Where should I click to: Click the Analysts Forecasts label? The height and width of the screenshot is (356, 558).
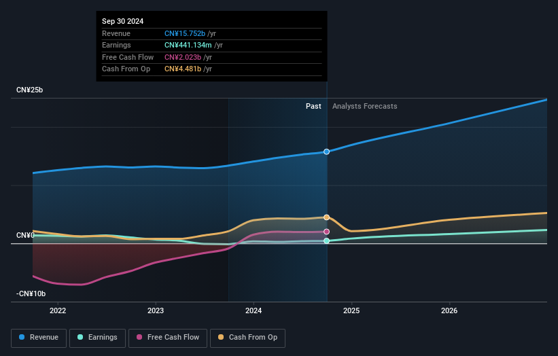[365, 106]
